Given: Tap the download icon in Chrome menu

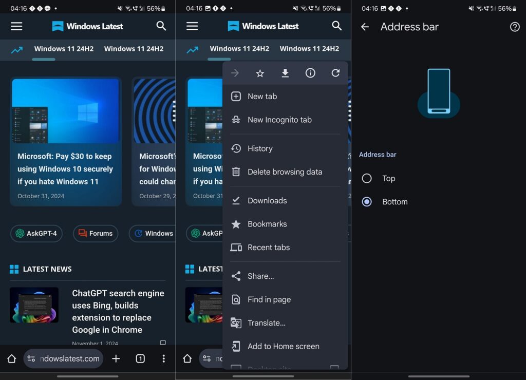Looking at the screenshot, I should coord(285,73).
